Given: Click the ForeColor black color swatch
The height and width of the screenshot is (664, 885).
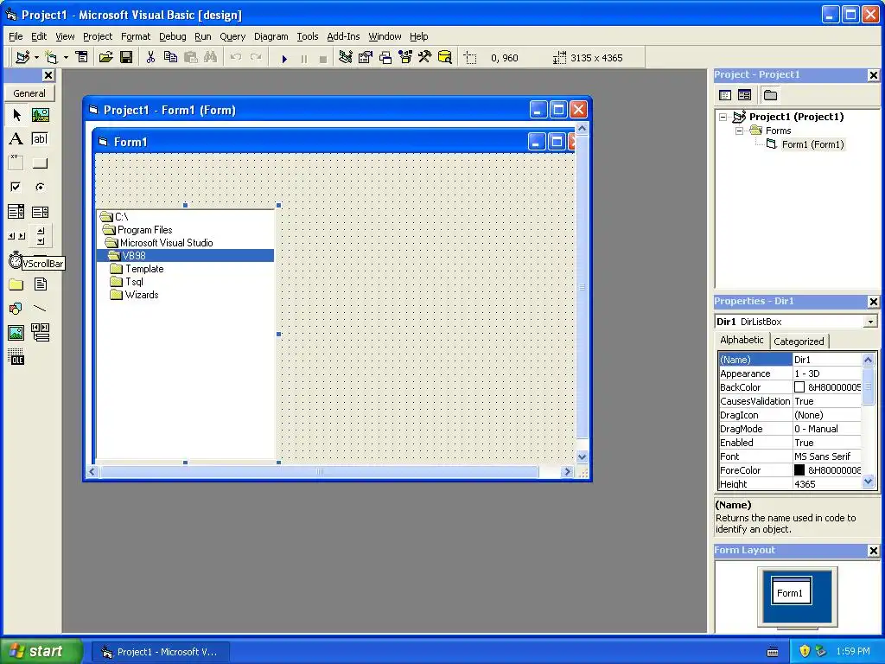Looking at the screenshot, I should tap(799, 469).
